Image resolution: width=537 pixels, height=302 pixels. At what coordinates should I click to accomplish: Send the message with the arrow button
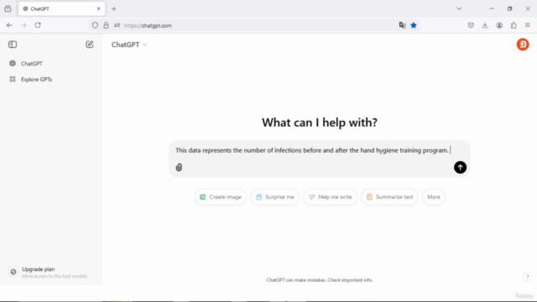(460, 168)
